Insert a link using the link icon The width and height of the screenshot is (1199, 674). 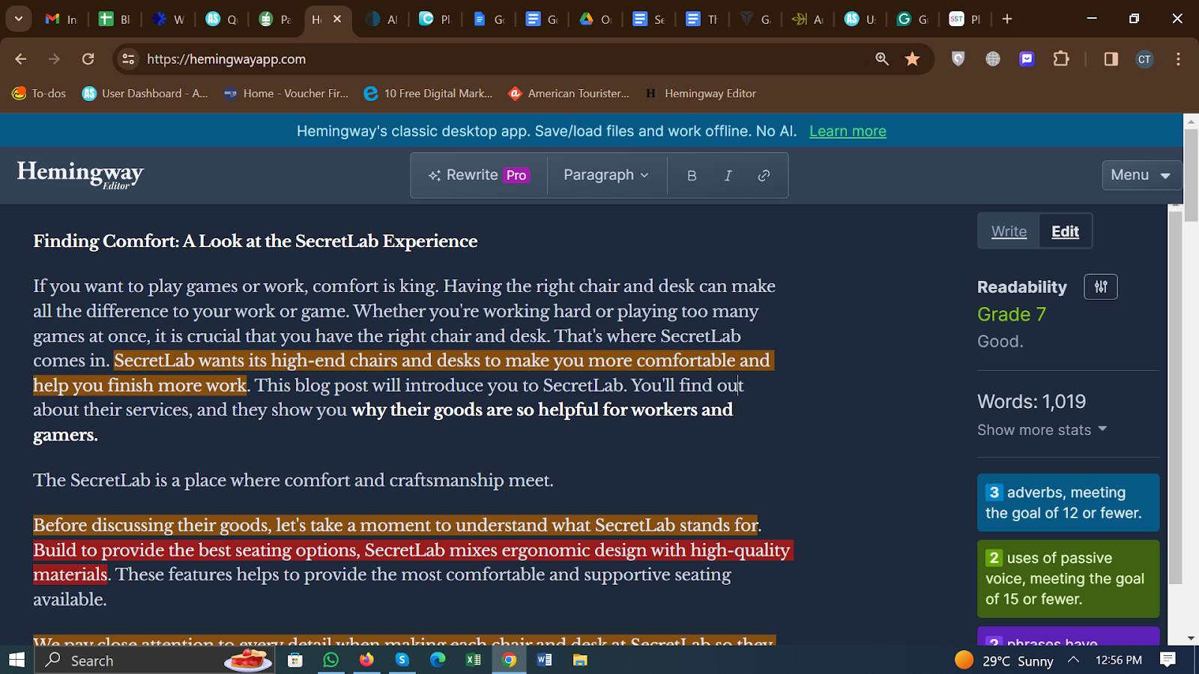[x=764, y=175]
